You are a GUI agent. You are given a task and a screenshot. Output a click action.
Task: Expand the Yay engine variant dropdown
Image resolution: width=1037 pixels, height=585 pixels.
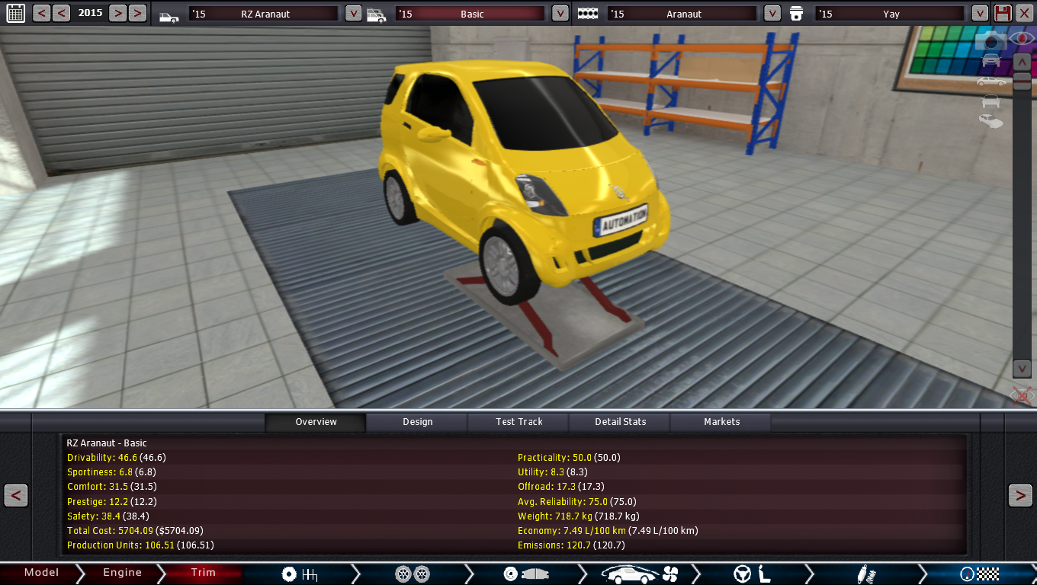pos(980,14)
